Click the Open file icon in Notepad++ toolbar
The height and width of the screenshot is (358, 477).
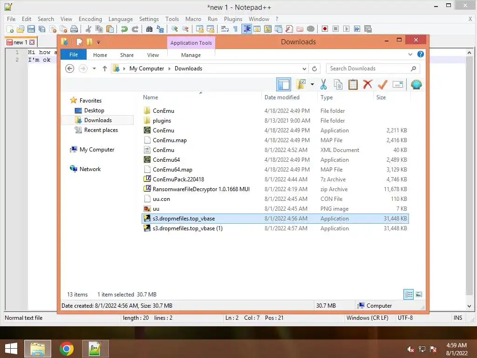point(20,29)
